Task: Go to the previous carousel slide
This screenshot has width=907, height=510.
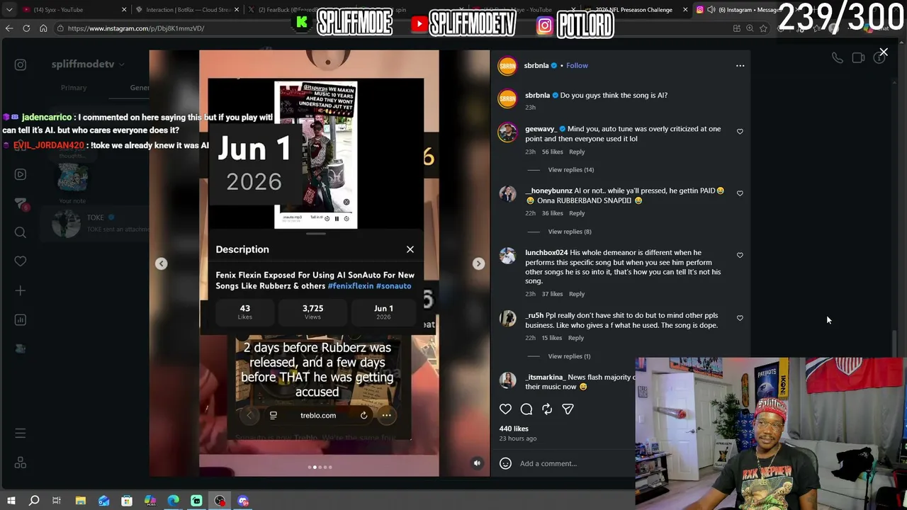Action: point(162,263)
